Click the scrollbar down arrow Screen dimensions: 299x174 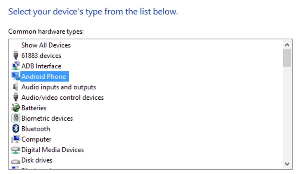click(287, 164)
